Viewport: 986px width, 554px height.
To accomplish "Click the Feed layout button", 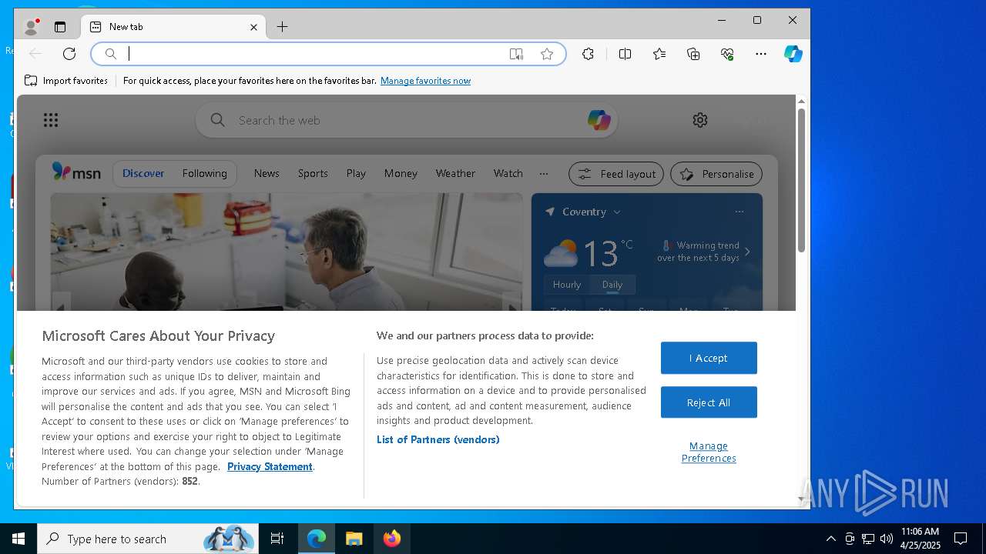I will 616,174.
